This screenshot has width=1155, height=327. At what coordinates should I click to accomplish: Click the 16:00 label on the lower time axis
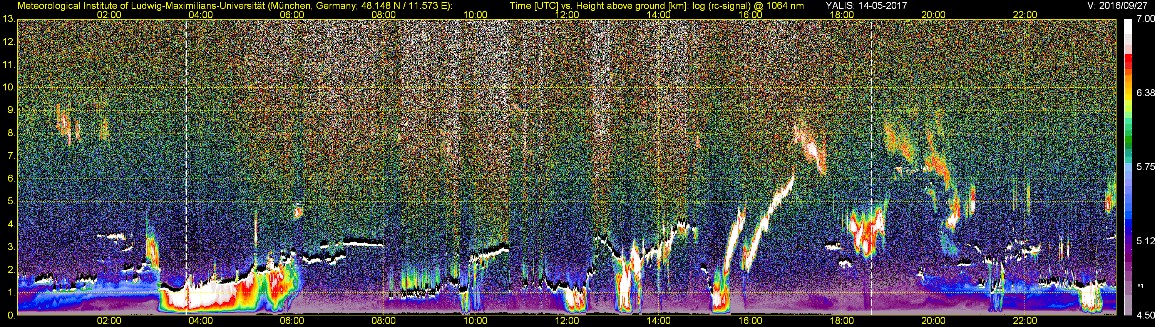(750, 321)
